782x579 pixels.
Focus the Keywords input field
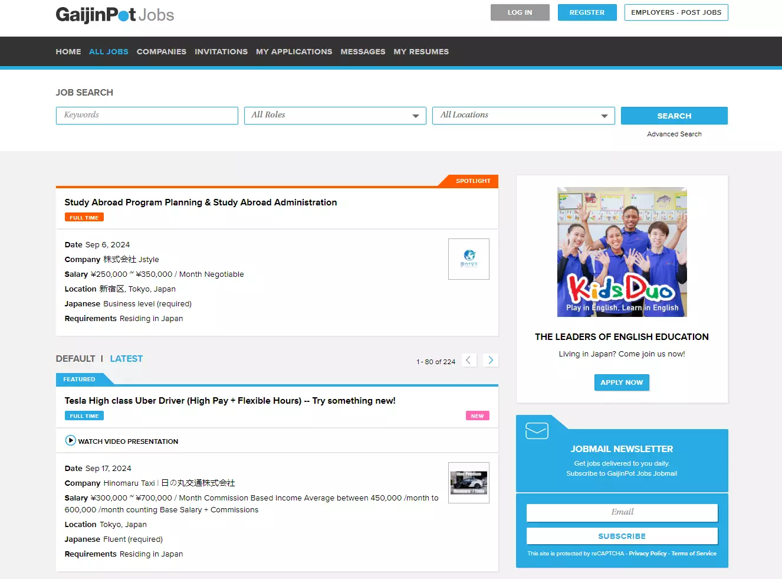click(147, 116)
